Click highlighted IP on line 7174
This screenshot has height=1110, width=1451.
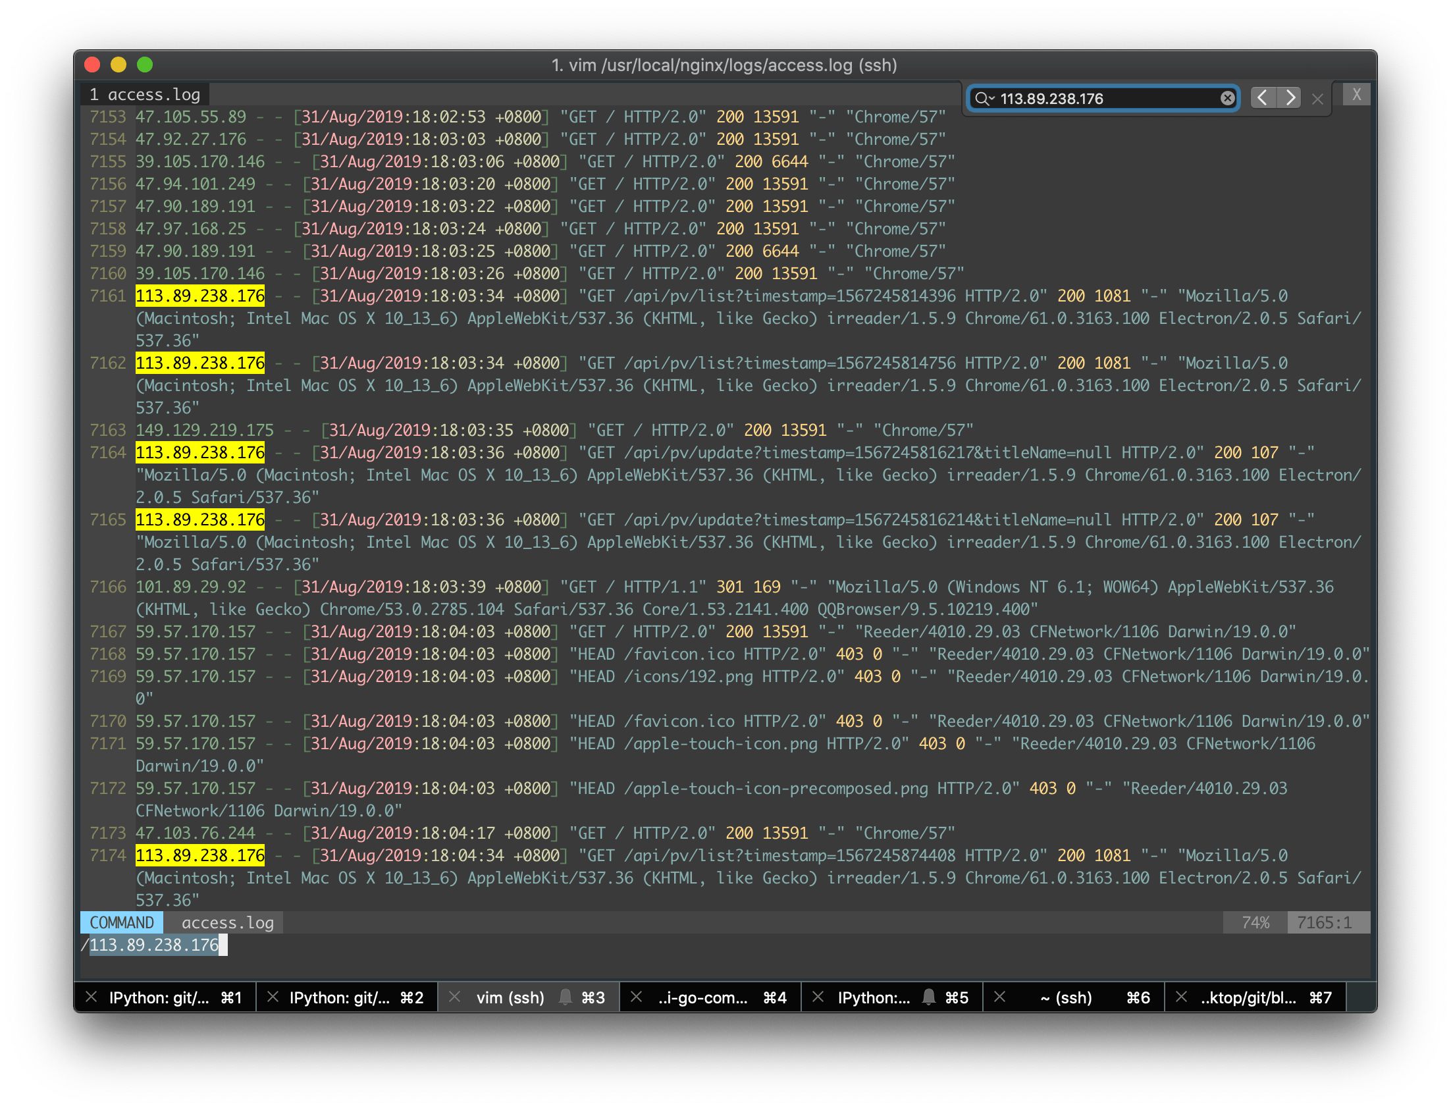pos(200,856)
